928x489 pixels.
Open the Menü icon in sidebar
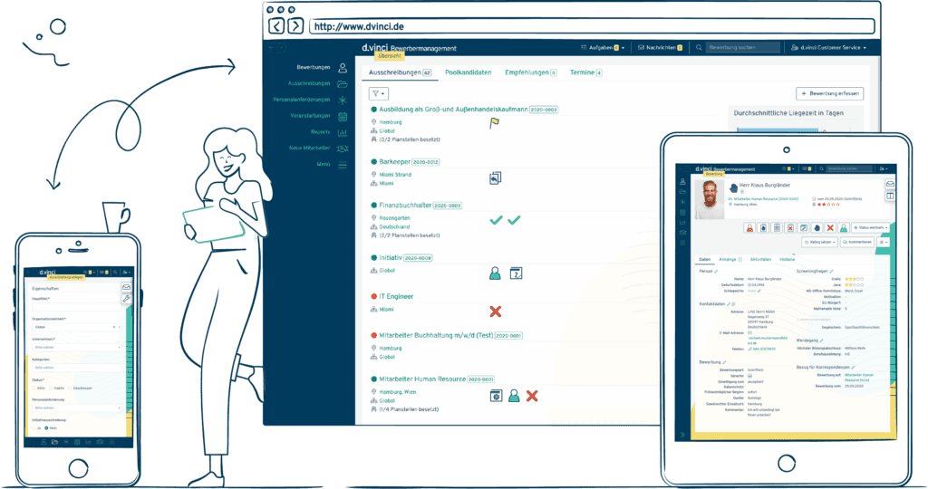[x=342, y=165]
